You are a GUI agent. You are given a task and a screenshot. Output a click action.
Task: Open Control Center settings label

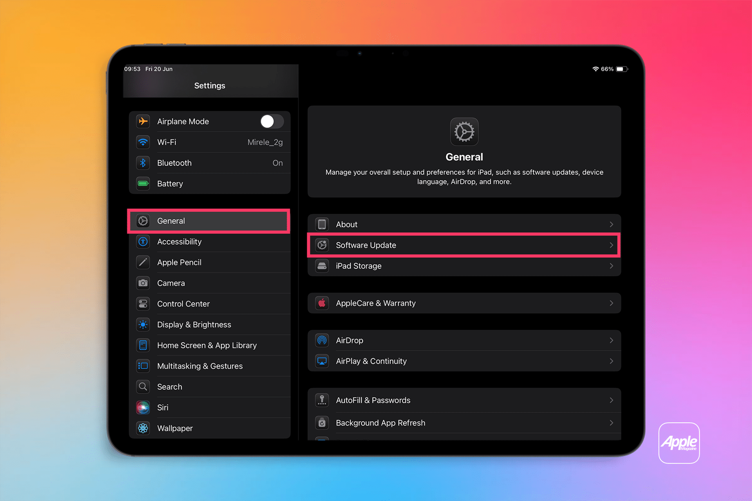click(183, 304)
